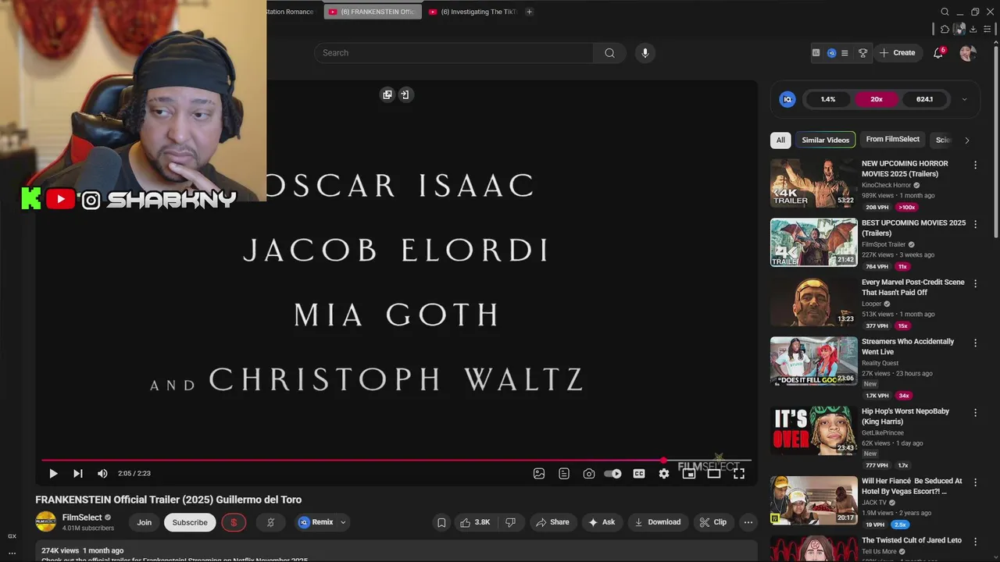Take a screenshot with the camera icon
Image resolution: width=1000 pixels, height=562 pixels.
[589, 473]
